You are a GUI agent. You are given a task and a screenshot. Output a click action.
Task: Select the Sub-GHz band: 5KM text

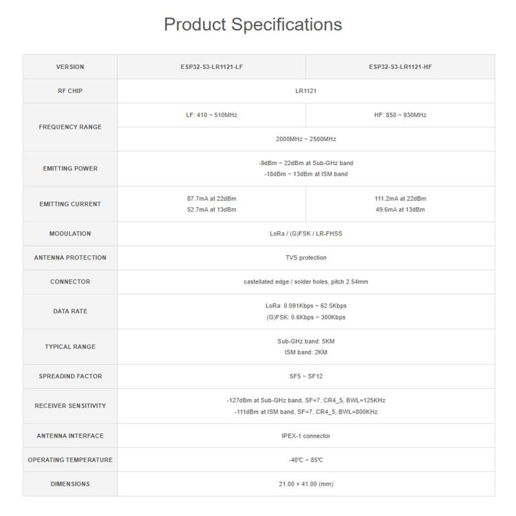(305, 341)
